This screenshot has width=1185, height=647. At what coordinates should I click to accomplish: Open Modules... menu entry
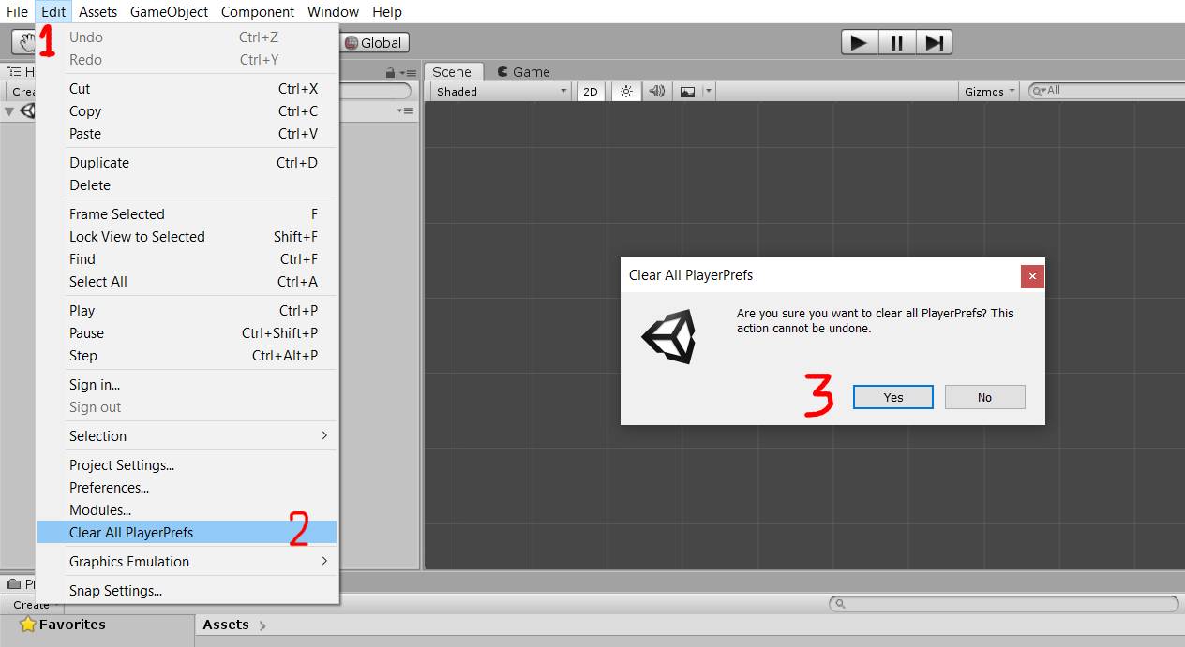[x=187, y=509]
